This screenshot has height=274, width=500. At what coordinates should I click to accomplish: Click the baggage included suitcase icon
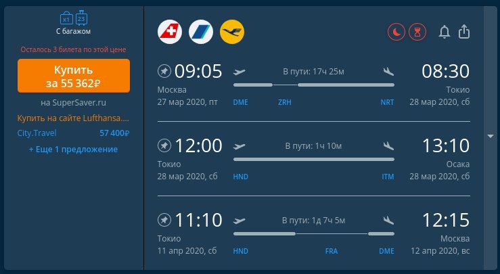(74, 18)
